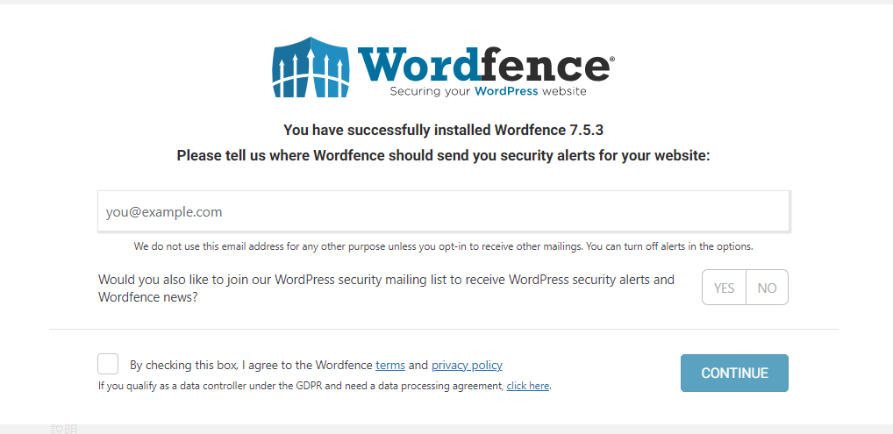Click the "Please tell us where Wordfence" heading
The width and height of the screenshot is (893, 434).
click(x=443, y=155)
